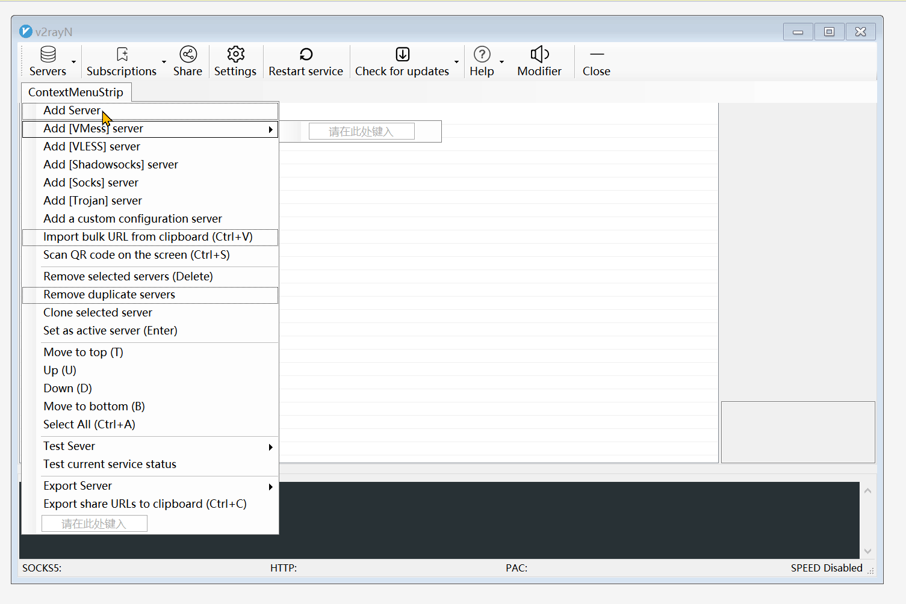Expand the Servers dropdown arrow
Screen dimensions: 906x604
coord(74,62)
